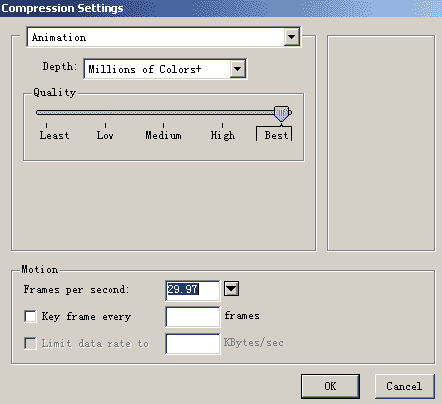Open the Animation compressor dropdown arrow
442x404 pixels.
[291, 37]
